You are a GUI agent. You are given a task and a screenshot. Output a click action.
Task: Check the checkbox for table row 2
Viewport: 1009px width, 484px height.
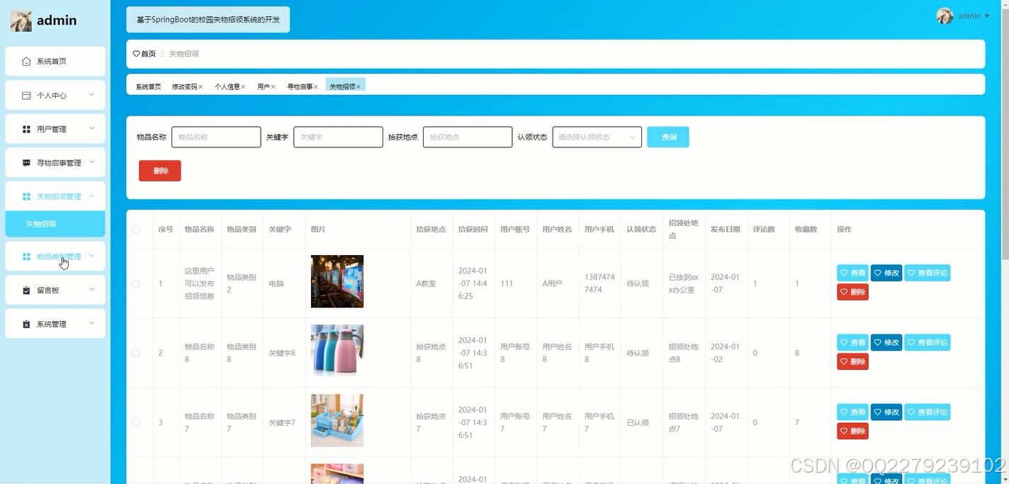(x=136, y=351)
